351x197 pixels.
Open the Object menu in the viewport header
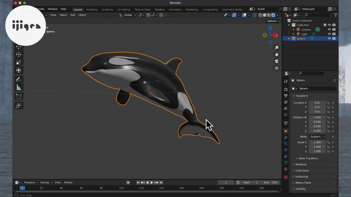point(82,15)
